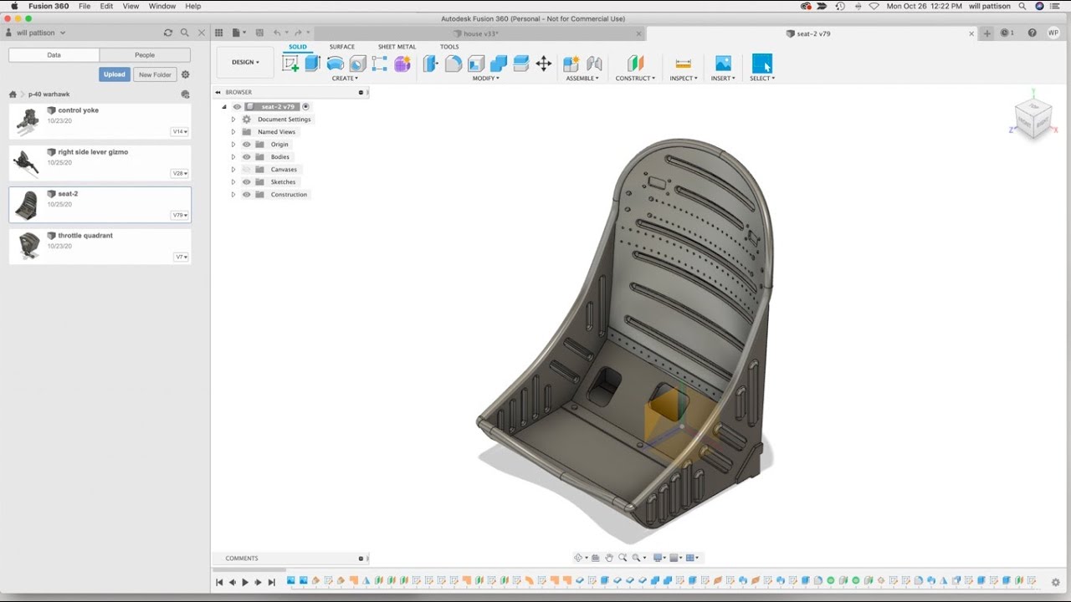This screenshot has width=1071, height=602.
Task: Expand the Sketches folder
Action: [233, 182]
